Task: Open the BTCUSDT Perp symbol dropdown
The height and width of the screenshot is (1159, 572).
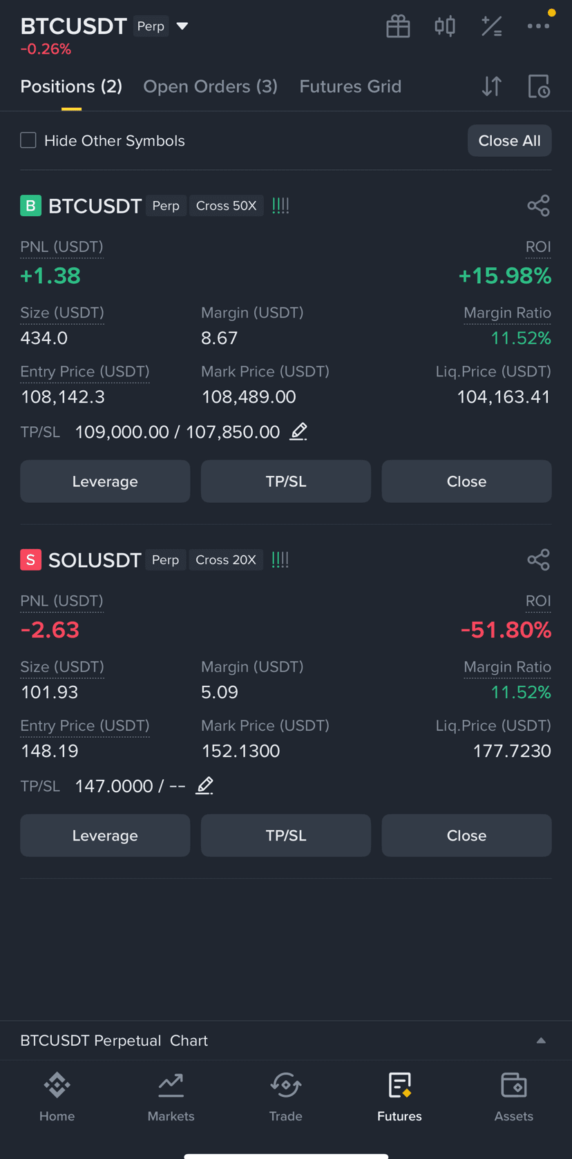Action: tap(182, 26)
